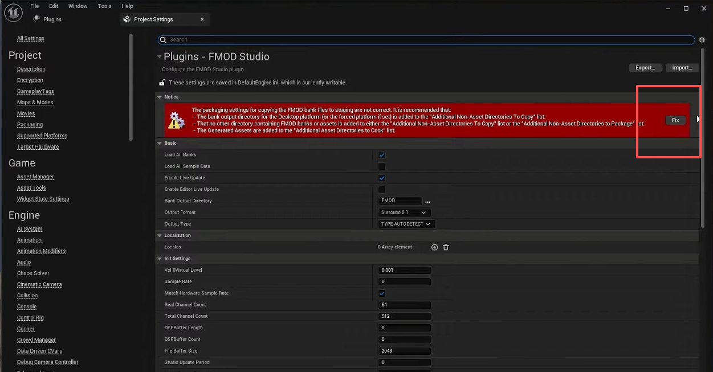Screen dimensions: 713x372
Task: Browse Bank Output Directory with the ellipsis icon
Action: tap(427, 201)
